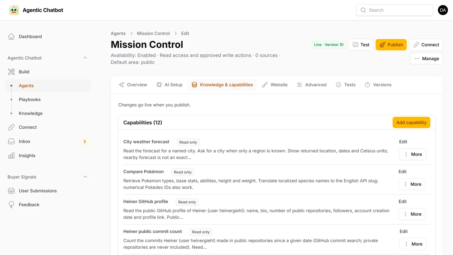Open More menu for Heiner public commit count
The image size is (453, 255).
413,244
